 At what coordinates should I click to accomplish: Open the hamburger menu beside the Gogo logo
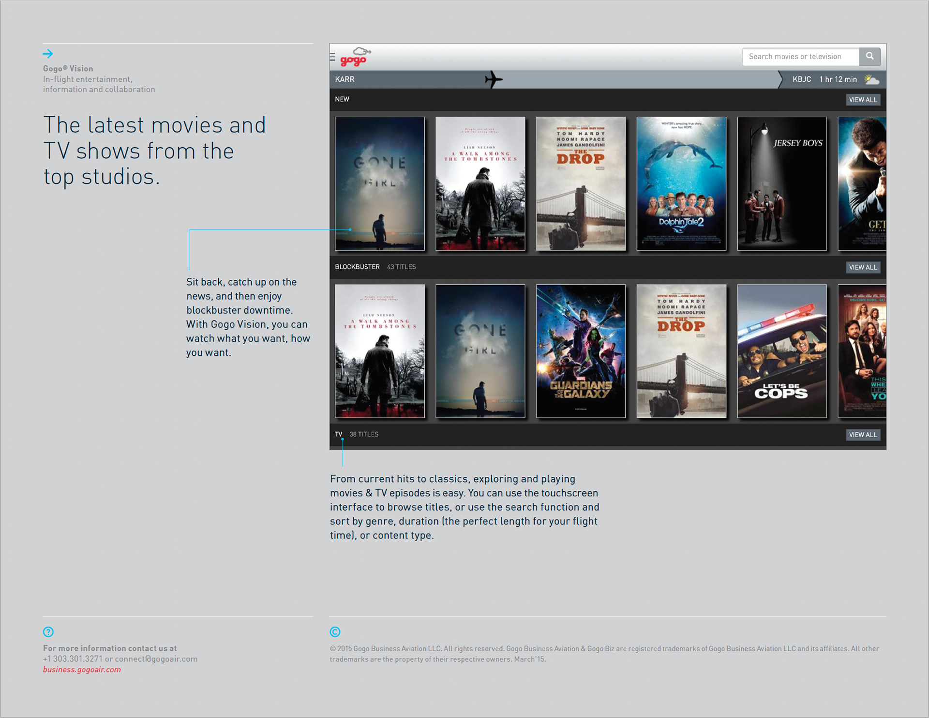coord(332,57)
